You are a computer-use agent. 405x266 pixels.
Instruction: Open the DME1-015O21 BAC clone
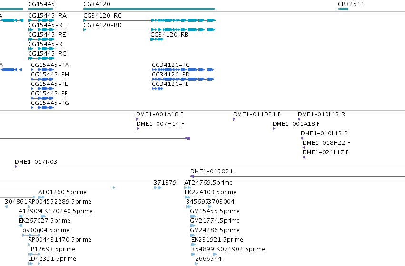(x=297, y=177)
